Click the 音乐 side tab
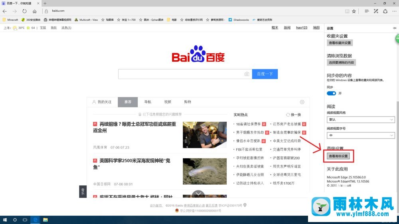This screenshot has height=224, width=399. click(83, 191)
